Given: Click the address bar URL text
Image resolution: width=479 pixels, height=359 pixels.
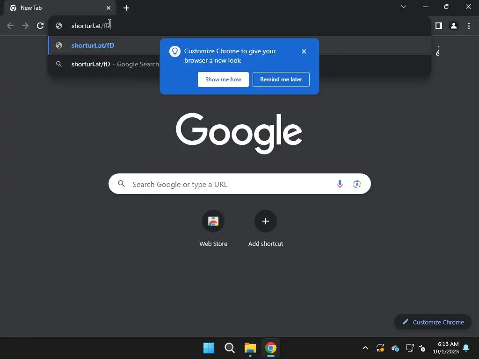Looking at the screenshot, I should click(x=90, y=26).
